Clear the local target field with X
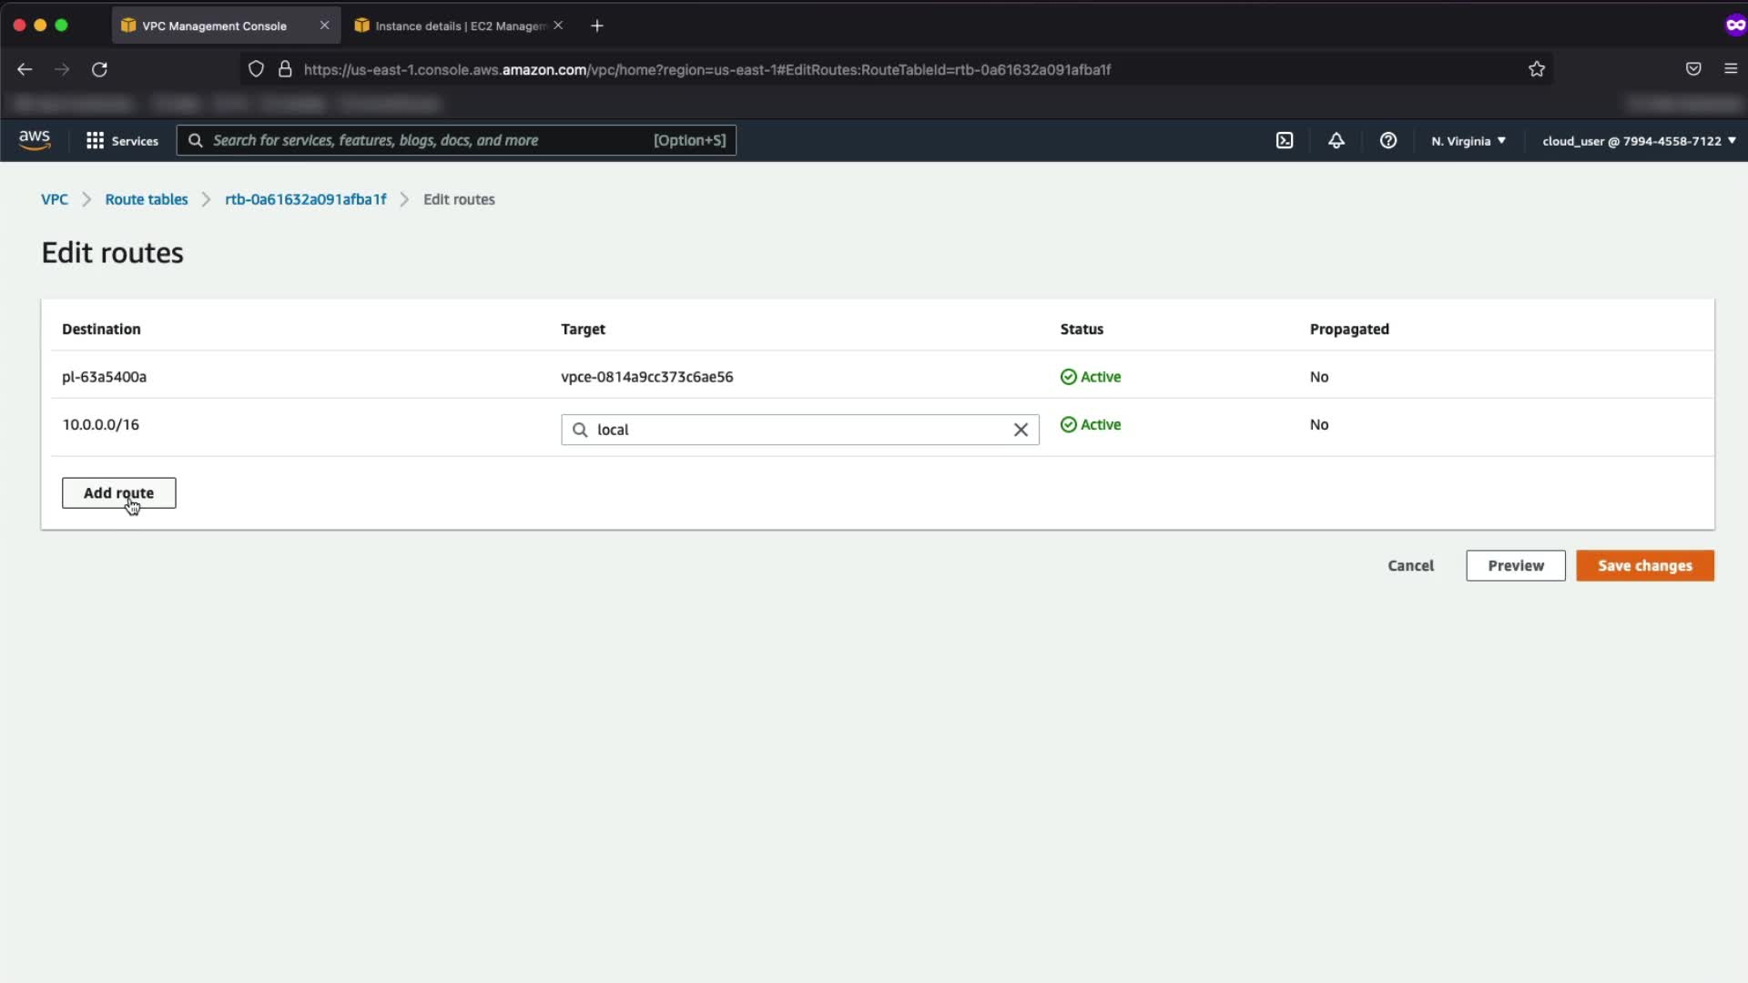 click(x=1021, y=430)
